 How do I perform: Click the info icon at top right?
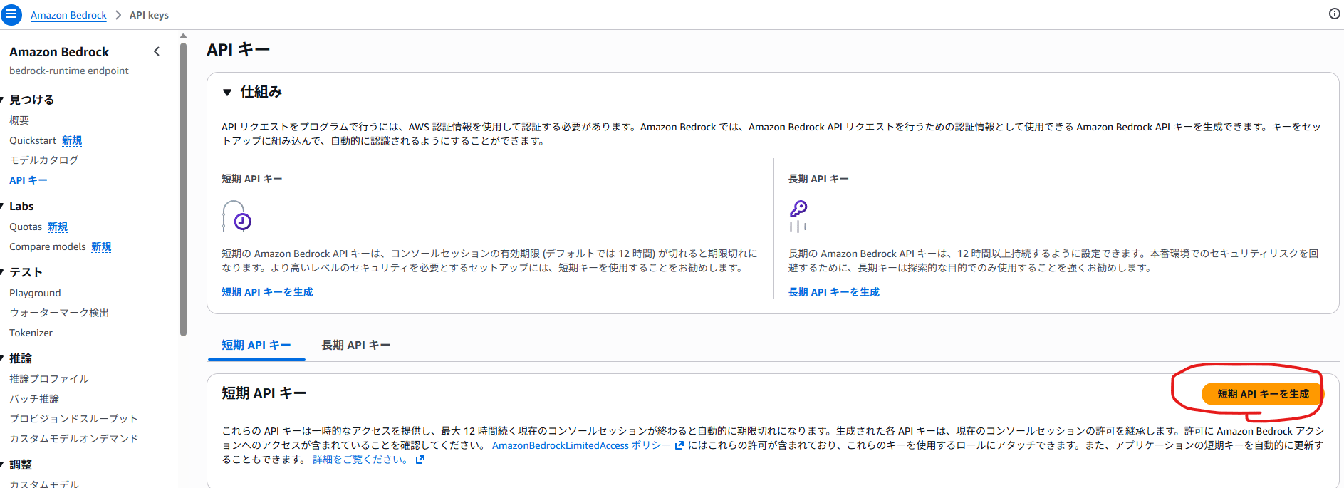1335,14
